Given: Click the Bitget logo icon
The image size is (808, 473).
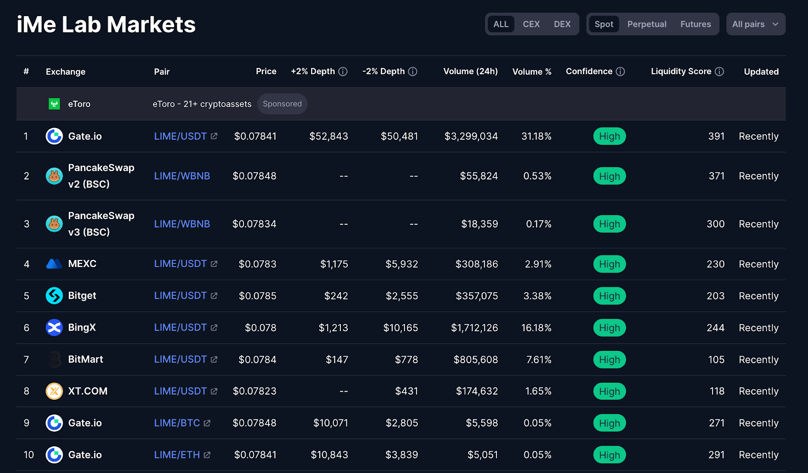Looking at the screenshot, I should (x=54, y=296).
